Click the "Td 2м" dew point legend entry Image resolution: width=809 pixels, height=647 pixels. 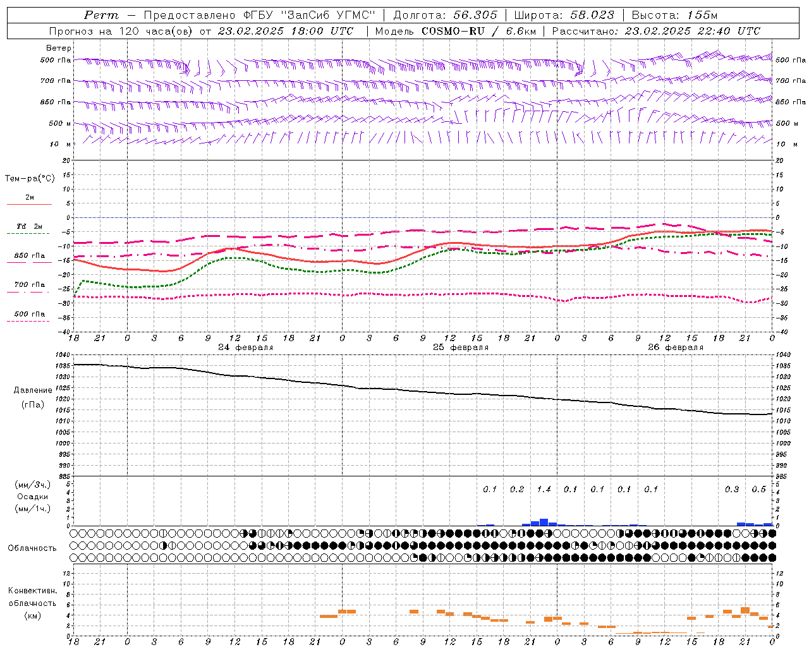coord(30,226)
